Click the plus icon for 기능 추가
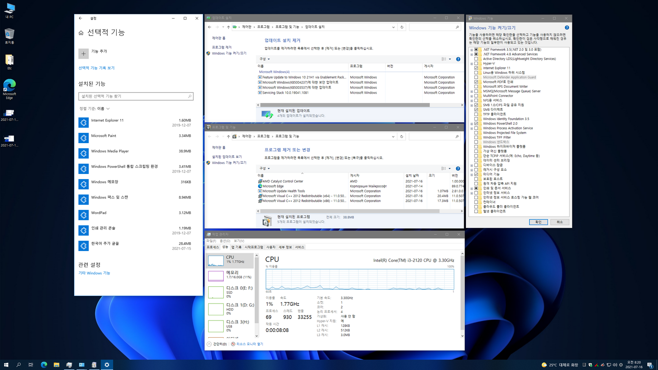 tap(83, 54)
